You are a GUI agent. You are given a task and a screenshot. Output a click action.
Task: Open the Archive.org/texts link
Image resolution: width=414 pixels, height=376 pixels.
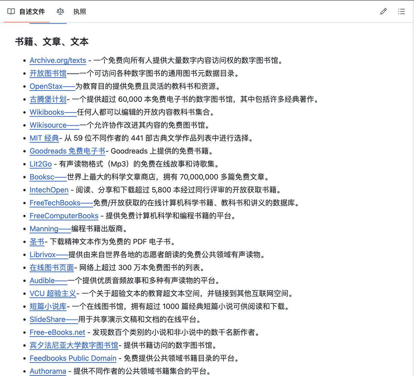tap(58, 60)
